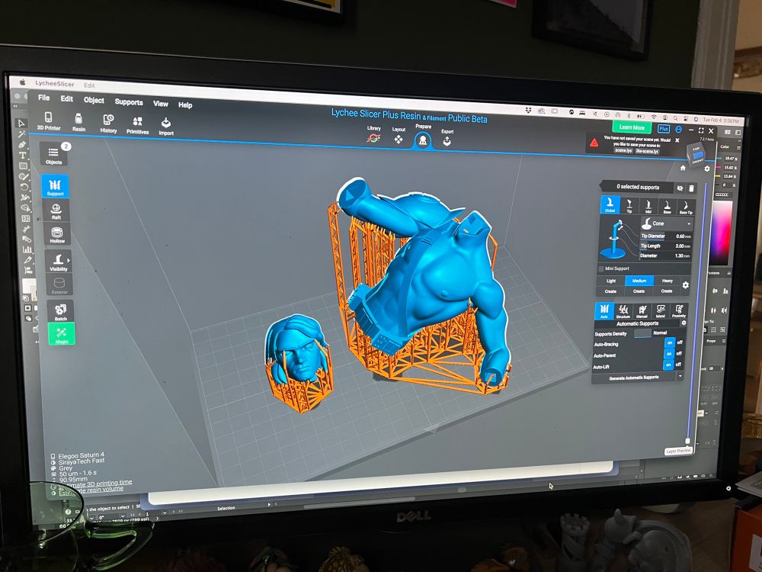The height and width of the screenshot is (572, 762).
Task: Select the Photoshop Type tool behind Lychee
Action: pos(22,155)
